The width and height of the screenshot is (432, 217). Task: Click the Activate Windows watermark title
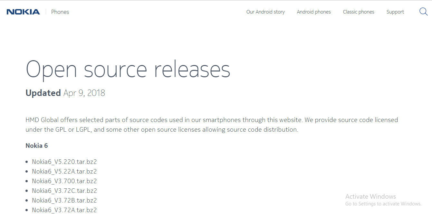tap(370, 196)
